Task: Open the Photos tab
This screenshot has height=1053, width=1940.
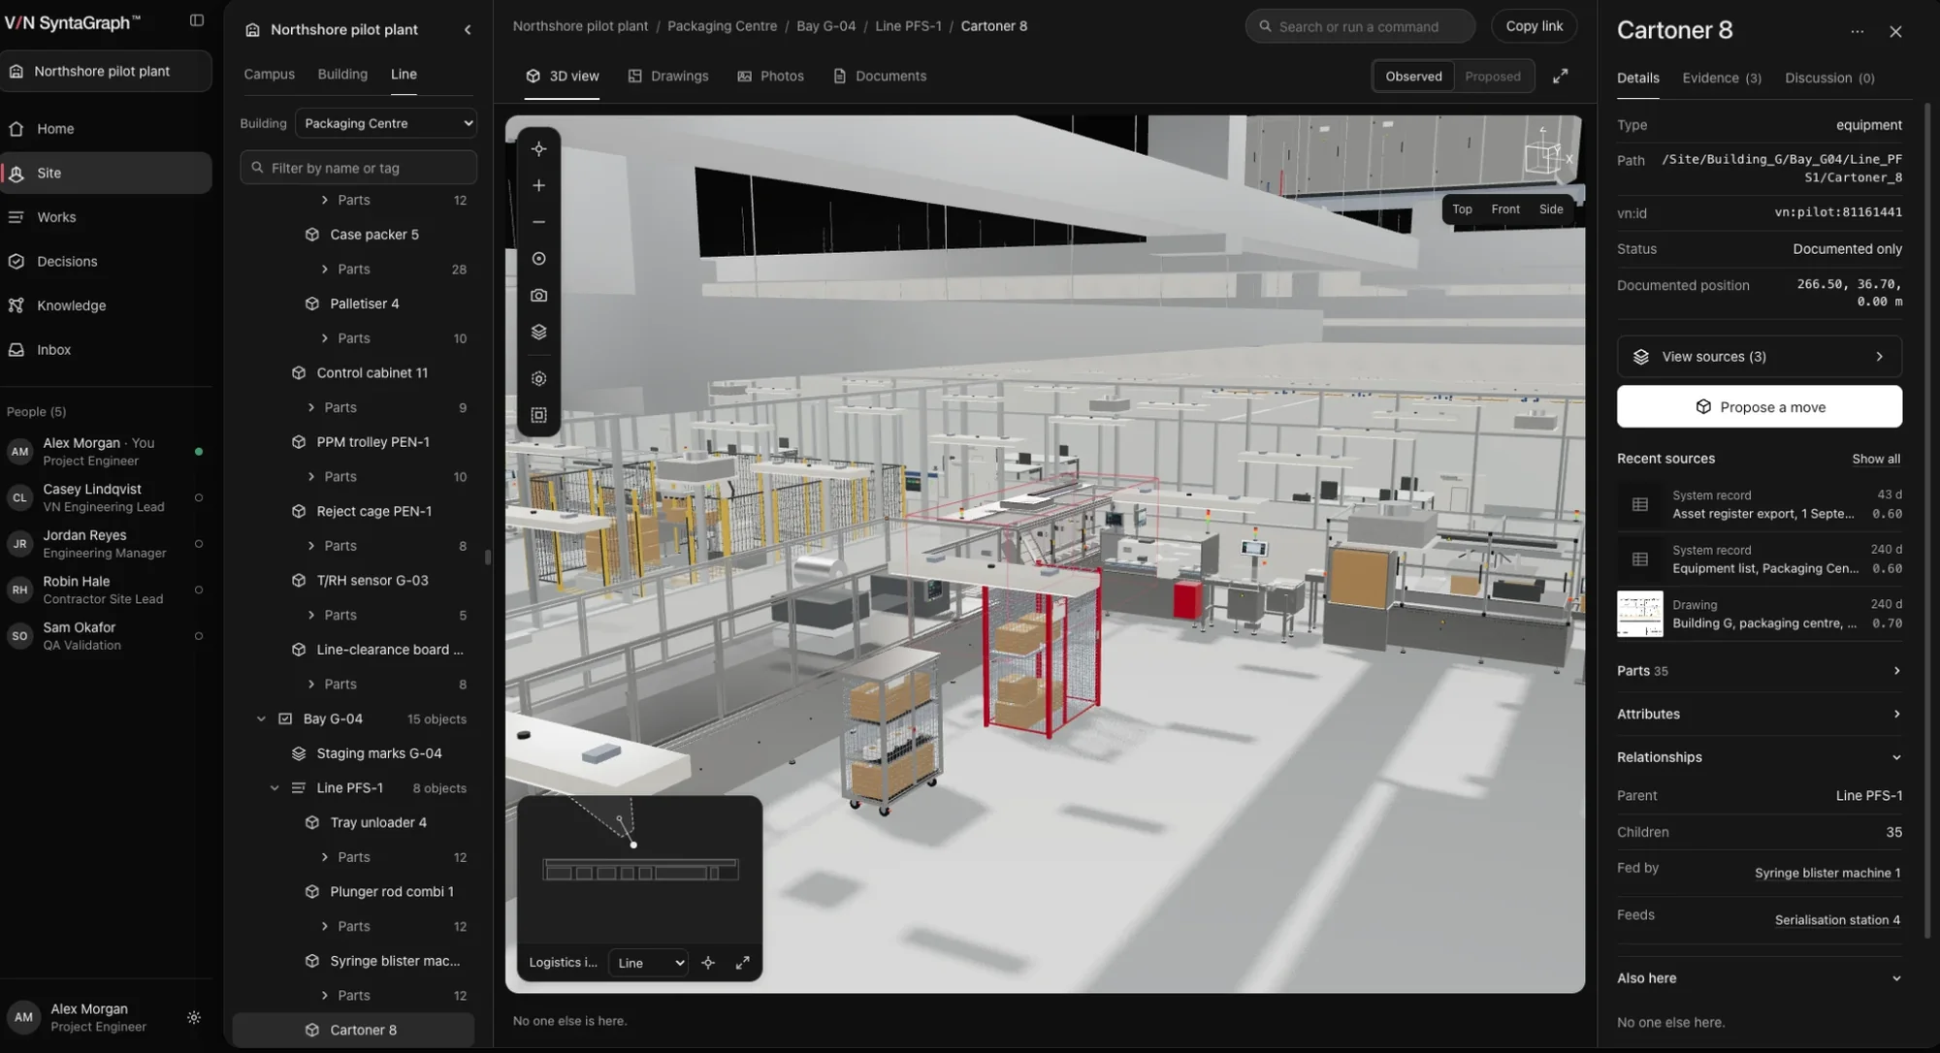Action: pos(770,77)
